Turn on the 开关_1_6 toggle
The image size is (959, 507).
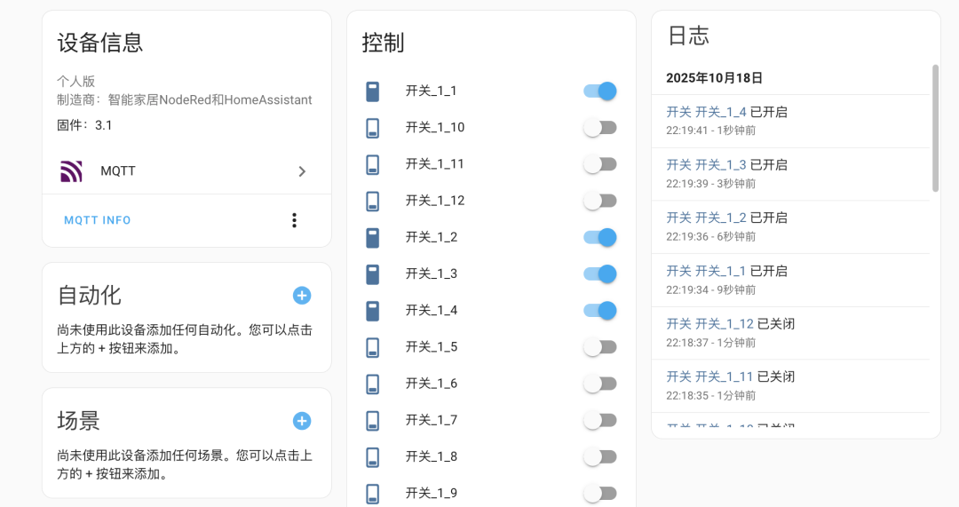point(600,384)
